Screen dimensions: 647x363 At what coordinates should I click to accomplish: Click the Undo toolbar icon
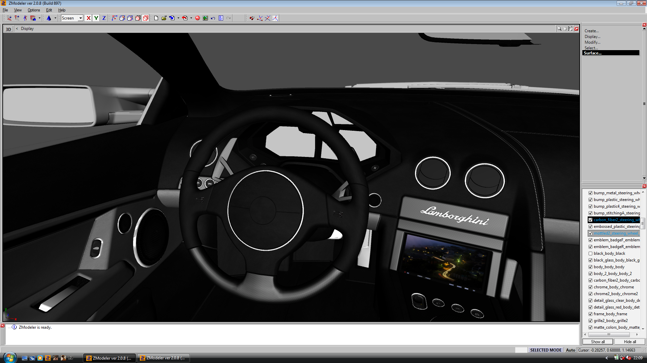[x=212, y=18]
